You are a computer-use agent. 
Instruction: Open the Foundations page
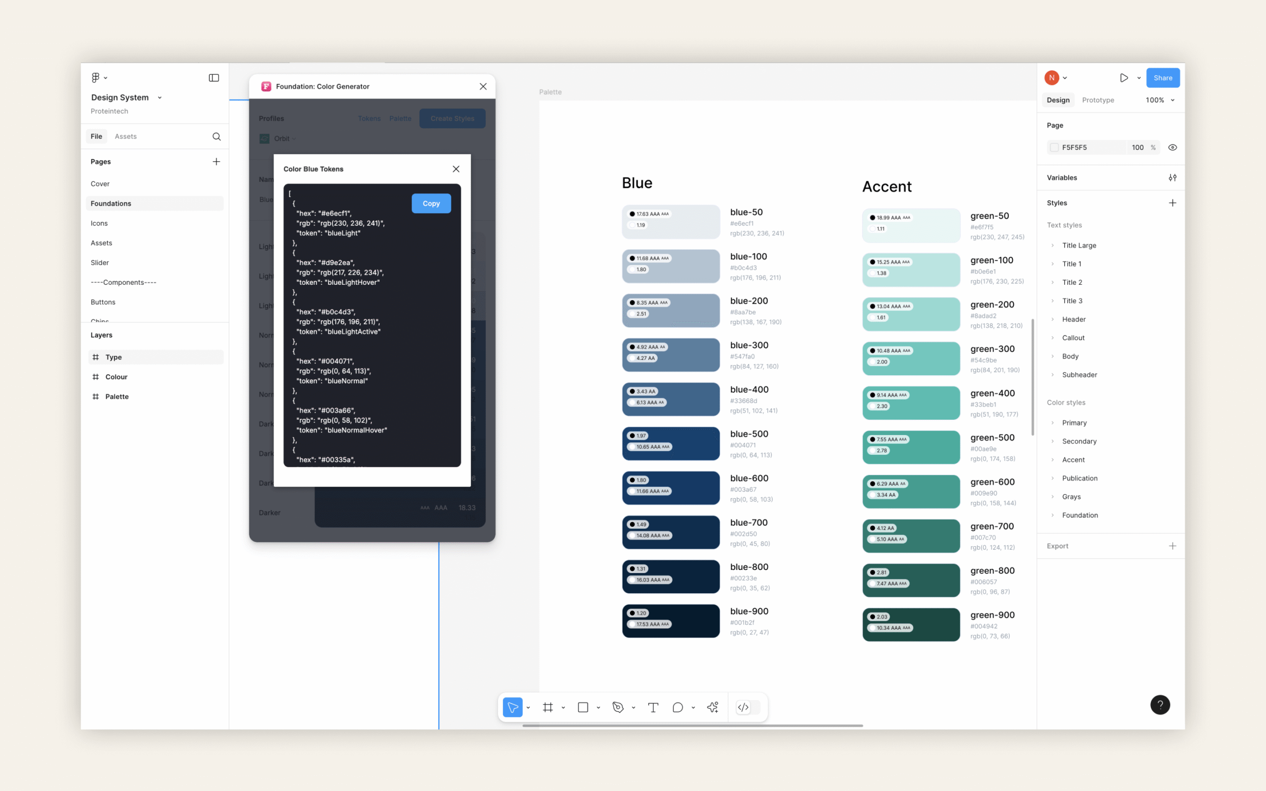(x=155, y=204)
